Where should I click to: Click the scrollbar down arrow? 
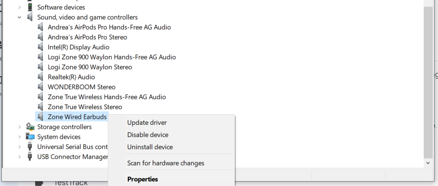[x=428, y=163]
